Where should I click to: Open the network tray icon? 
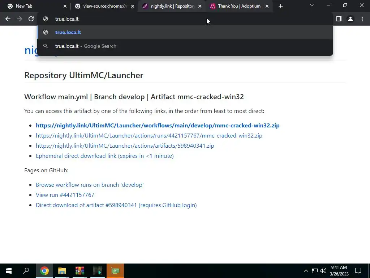pyautogui.click(x=315, y=271)
